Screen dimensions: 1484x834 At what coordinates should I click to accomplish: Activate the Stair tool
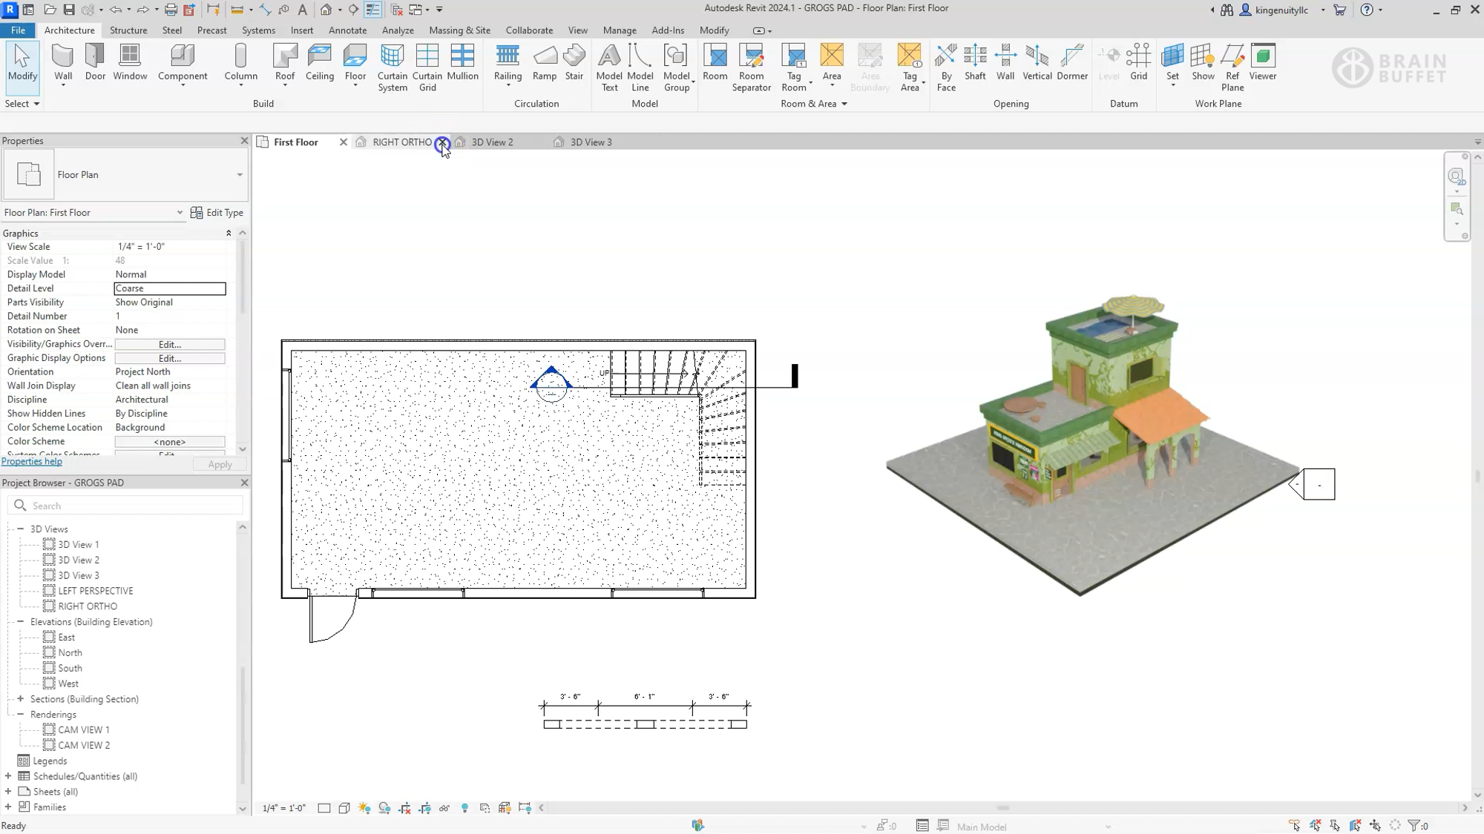(574, 63)
